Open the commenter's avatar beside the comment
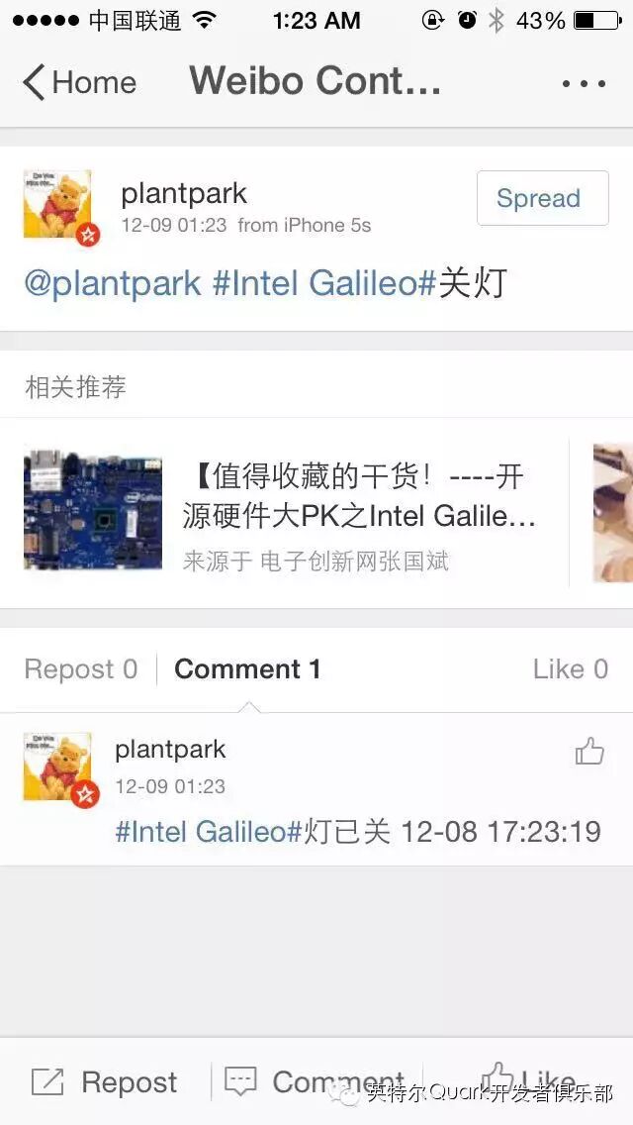Viewport: 633px width, 1125px height. click(58, 767)
